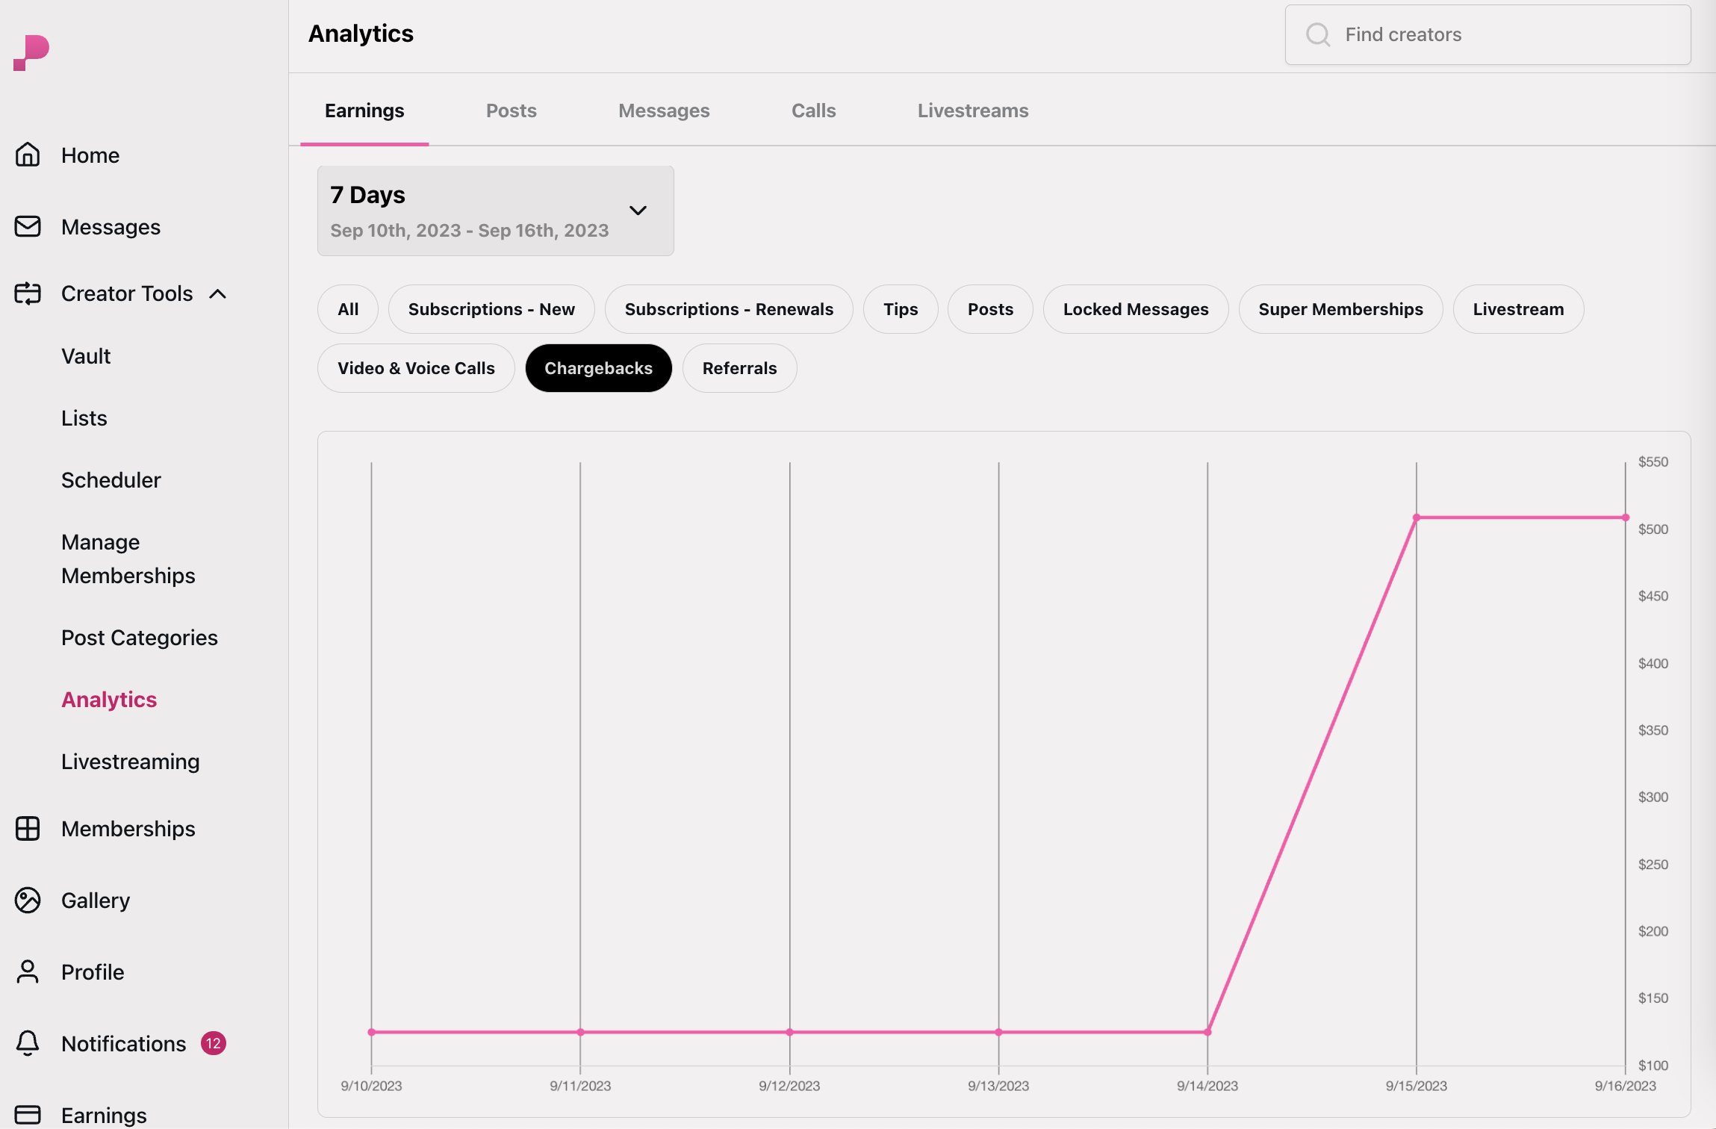Collapse Creator Tools with the chevron
Screen dimensions: 1716x1129
(x=217, y=294)
